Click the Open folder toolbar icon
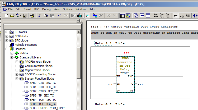 point(12,16)
